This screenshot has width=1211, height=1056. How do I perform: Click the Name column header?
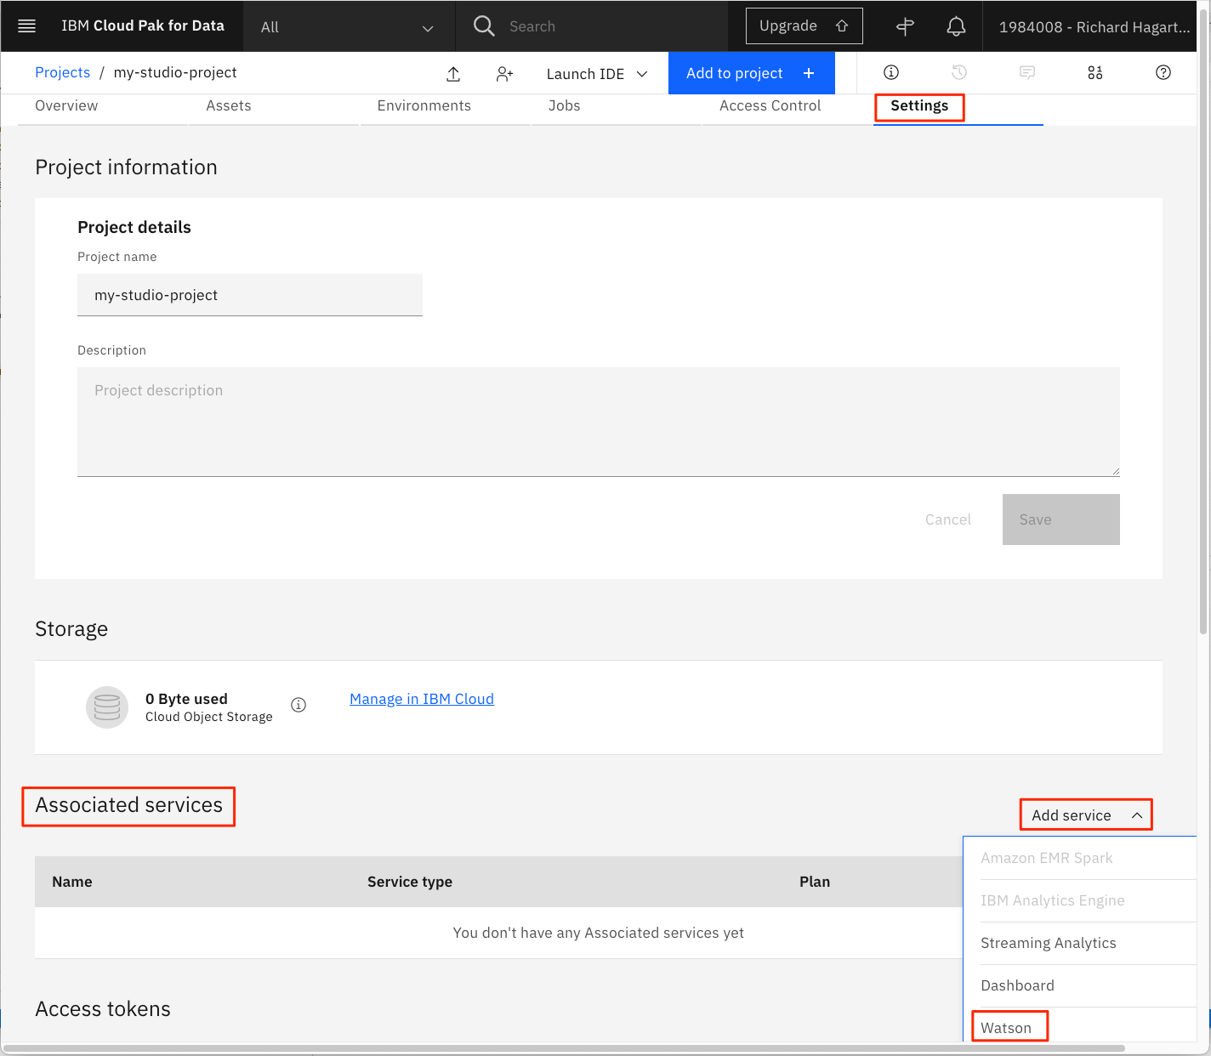(x=72, y=882)
